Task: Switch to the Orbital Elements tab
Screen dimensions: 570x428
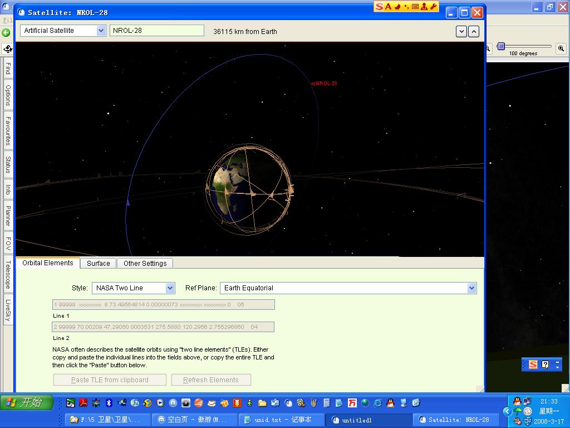Action: [48, 263]
